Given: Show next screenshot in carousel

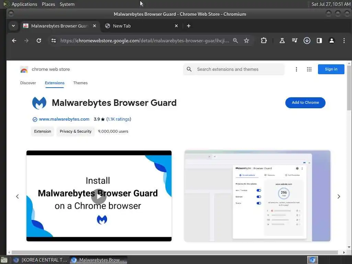Looking at the screenshot, I should (x=339, y=196).
